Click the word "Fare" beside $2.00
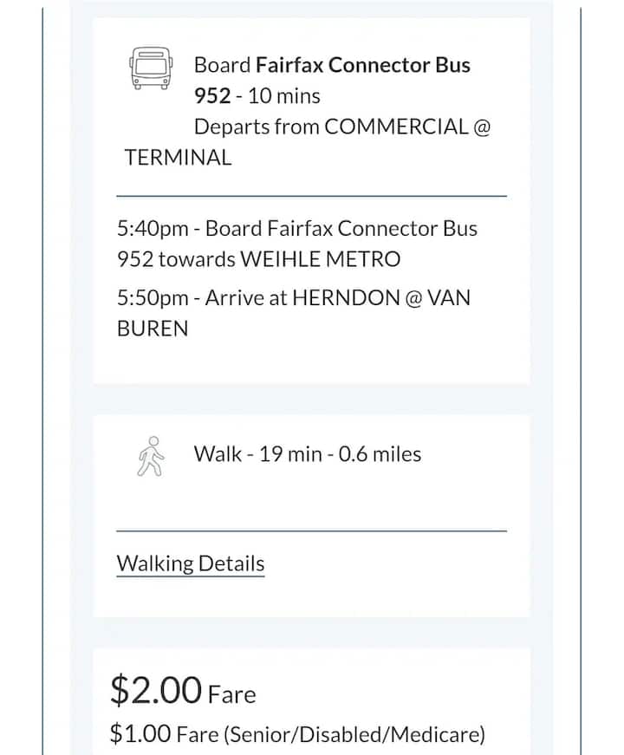Image resolution: width=624 pixels, height=755 pixels. [231, 694]
